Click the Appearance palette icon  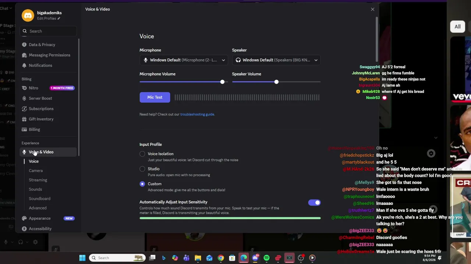pos(24,218)
